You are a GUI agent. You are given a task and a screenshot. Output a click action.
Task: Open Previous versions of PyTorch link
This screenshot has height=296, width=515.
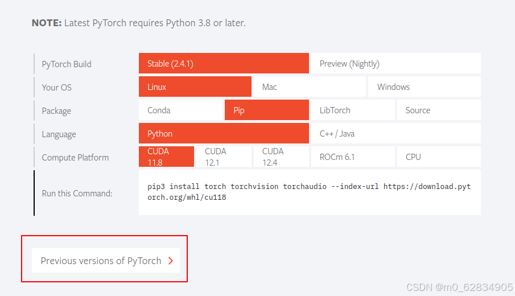106,261
